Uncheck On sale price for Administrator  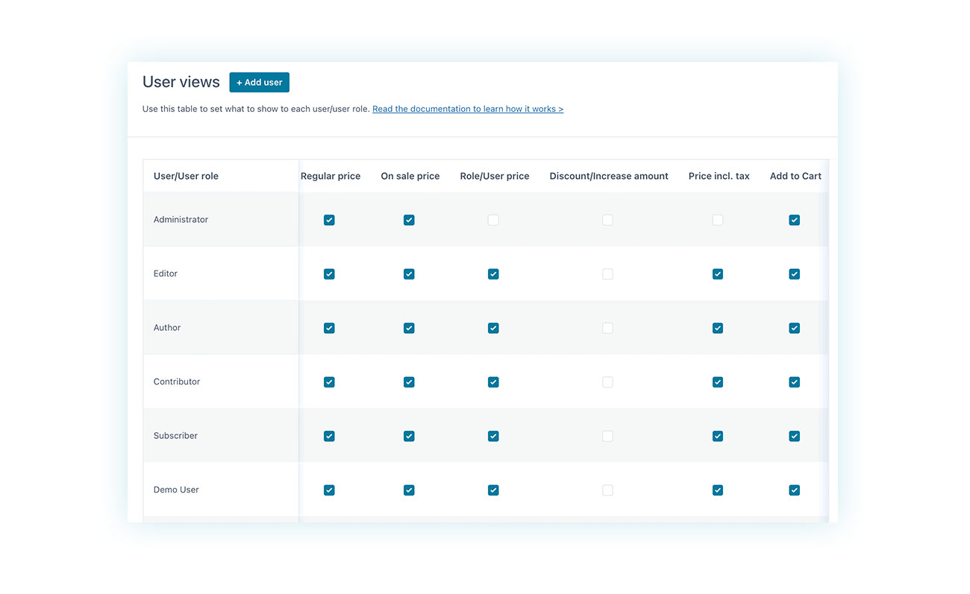pyautogui.click(x=409, y=220)
